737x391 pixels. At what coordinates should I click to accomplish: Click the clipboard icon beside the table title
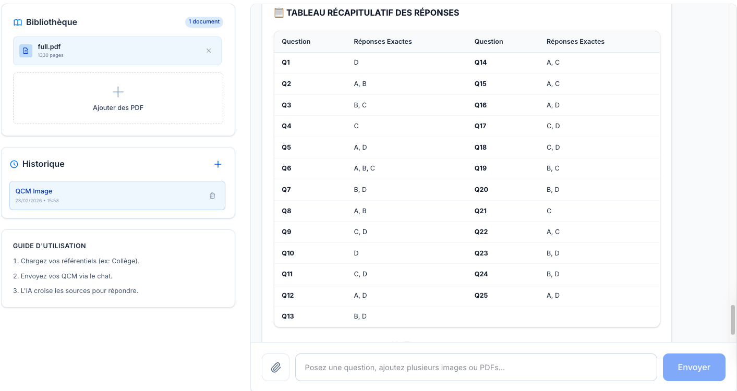pos(279,13)
